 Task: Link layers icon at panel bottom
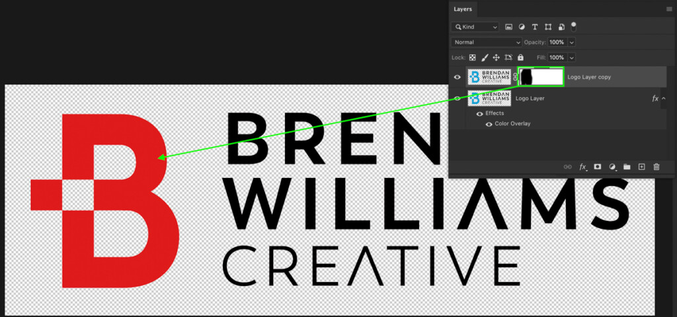tap(568, 167)
